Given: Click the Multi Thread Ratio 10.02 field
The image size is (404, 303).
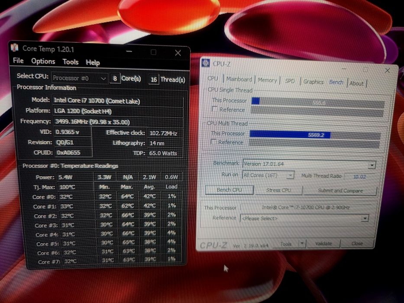Looking at the screenshot, I should (359, 177).
